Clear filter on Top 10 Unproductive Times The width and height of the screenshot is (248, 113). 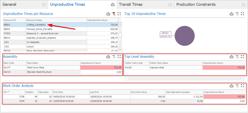coord(237,14)
